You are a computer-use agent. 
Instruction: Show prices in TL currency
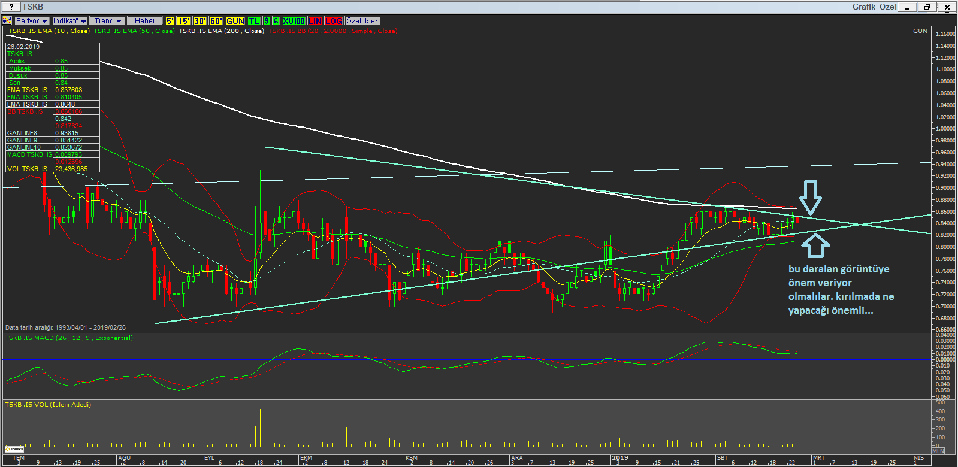coord(254,20)
